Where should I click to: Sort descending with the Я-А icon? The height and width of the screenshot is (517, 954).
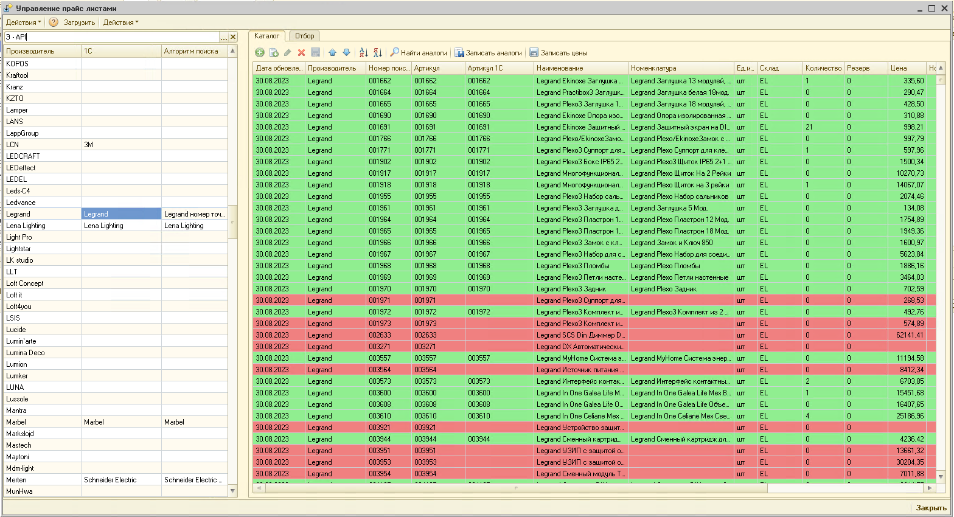tap(378, 53)
